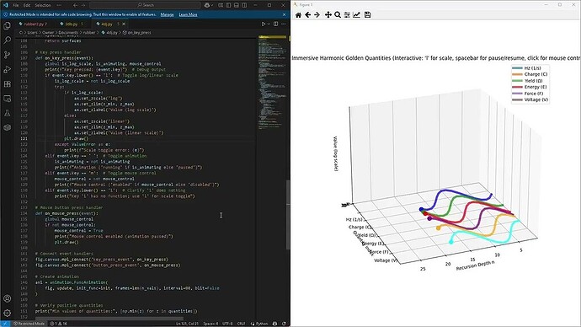Click the Learn More link

[189, 14]
